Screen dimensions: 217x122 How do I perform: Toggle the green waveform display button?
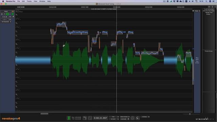click(x=13, y=14)
